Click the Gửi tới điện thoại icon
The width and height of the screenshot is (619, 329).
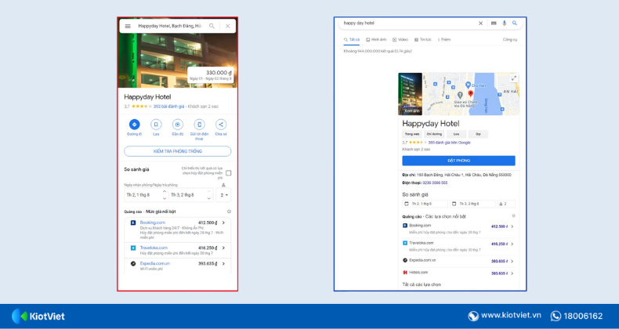click(199, 125)
